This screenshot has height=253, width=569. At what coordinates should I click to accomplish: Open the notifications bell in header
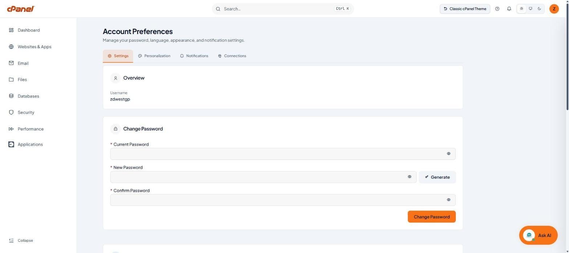point(509,9)
